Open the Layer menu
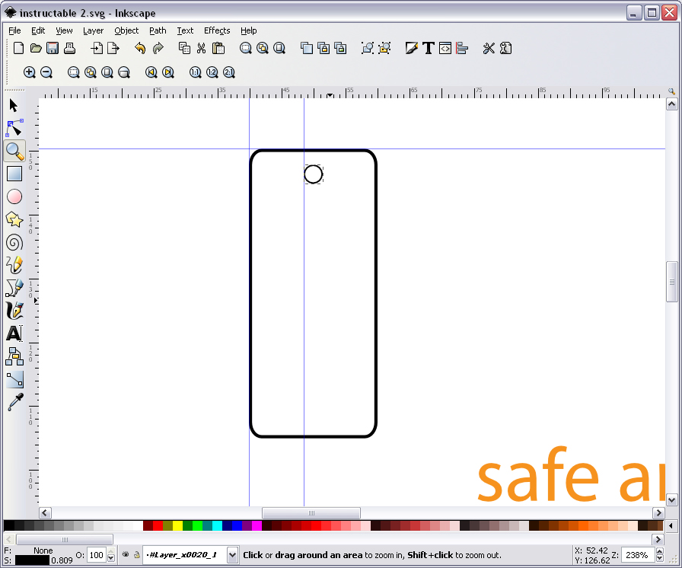 [x=93, y=30]
